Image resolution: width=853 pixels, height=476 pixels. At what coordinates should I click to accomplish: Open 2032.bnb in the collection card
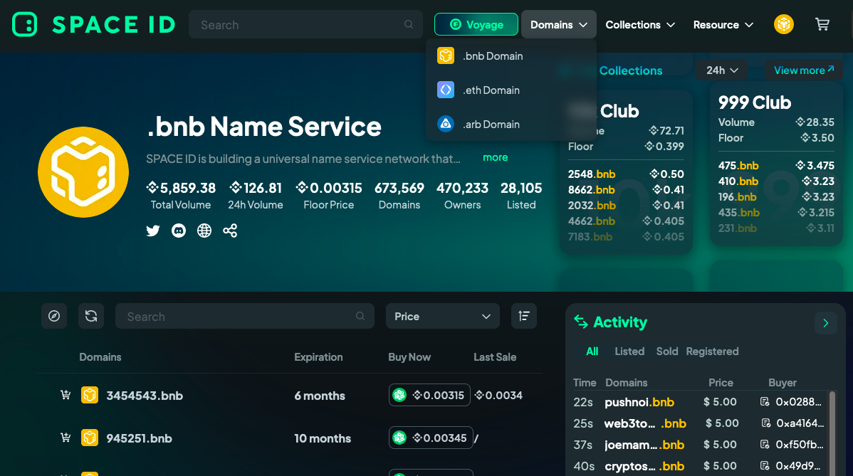point(592,206)
